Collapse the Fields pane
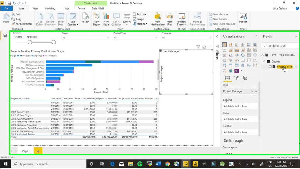 (296, 36)
